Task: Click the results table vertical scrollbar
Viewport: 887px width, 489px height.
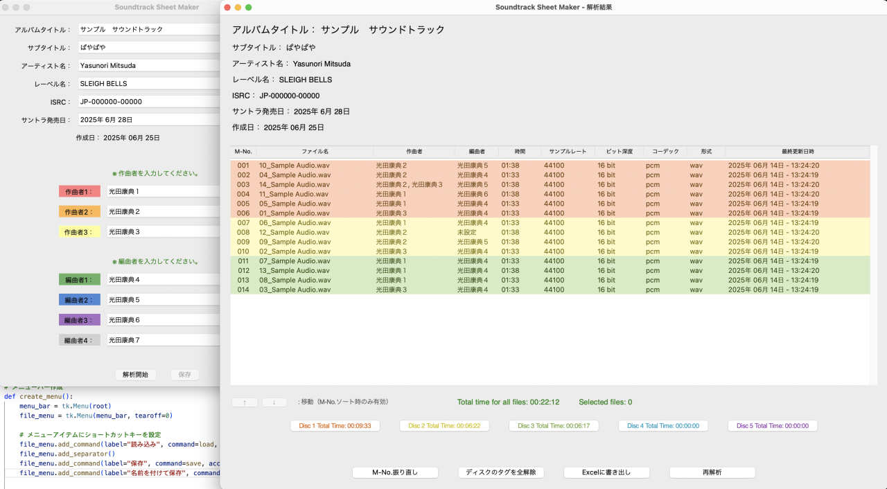Action: [873, 265]
